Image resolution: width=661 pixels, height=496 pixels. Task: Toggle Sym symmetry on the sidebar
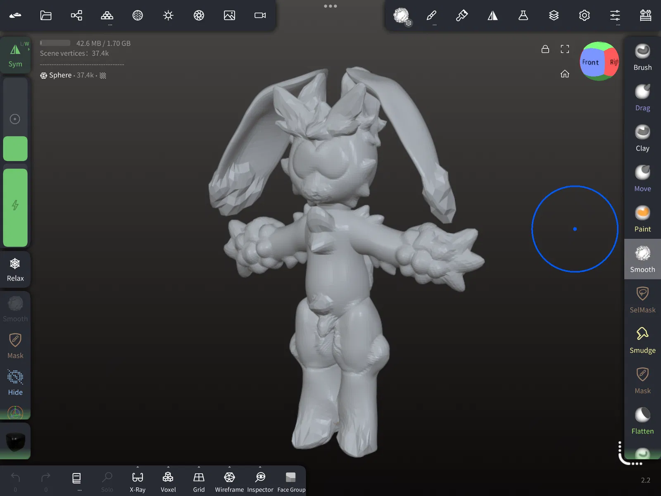[15, 55]
